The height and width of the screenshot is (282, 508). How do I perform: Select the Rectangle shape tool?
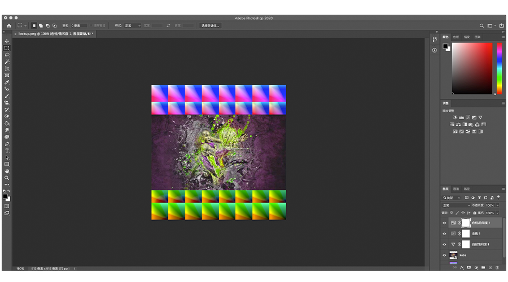coord(7,164)
